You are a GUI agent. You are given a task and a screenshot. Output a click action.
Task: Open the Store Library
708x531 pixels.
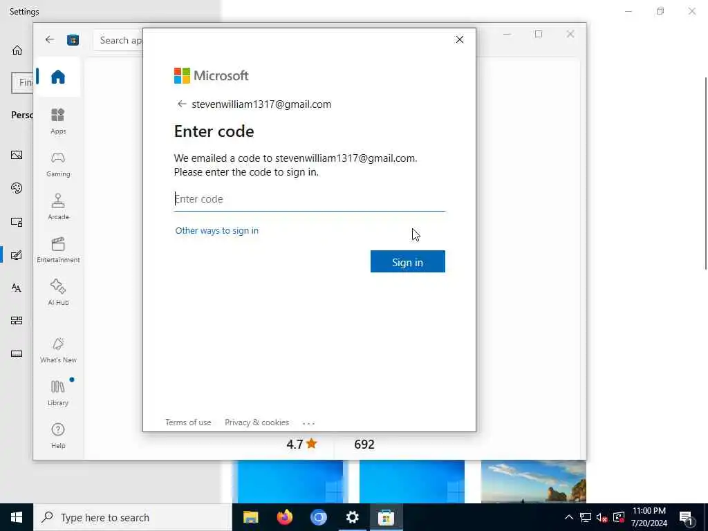click(58, 393)
